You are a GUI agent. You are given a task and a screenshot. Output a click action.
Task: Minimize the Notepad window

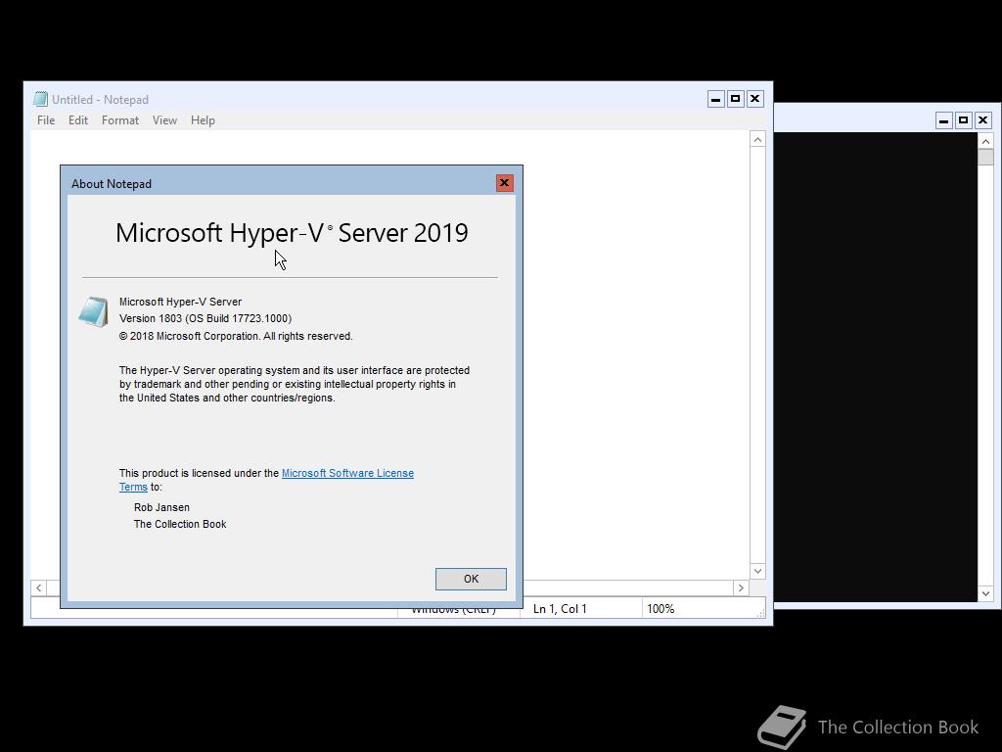(716, 99)
